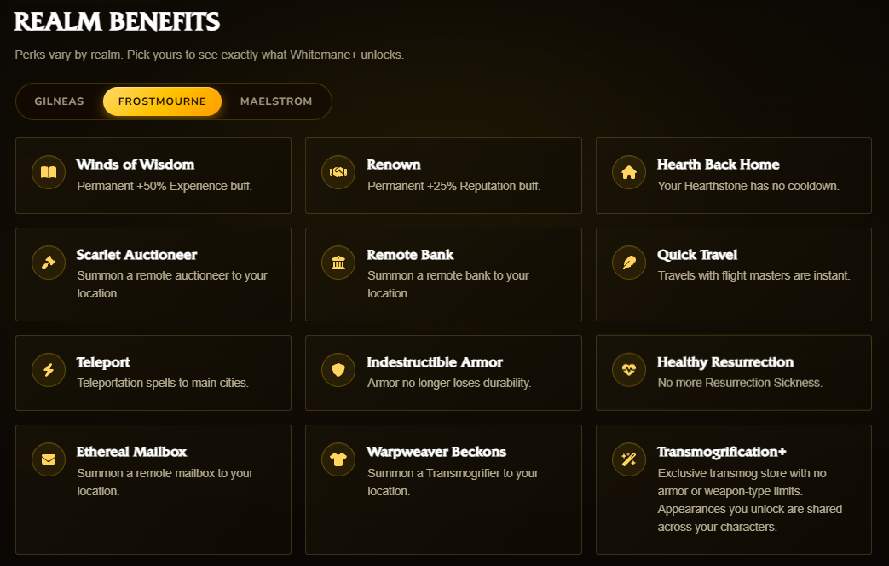
Task: Switch to the Maelstrom realm tab
Action: [276, 101]
